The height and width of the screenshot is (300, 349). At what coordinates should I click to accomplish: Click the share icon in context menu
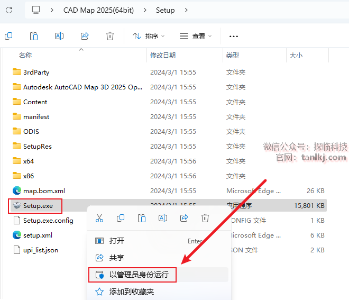(x=184, y=218)
